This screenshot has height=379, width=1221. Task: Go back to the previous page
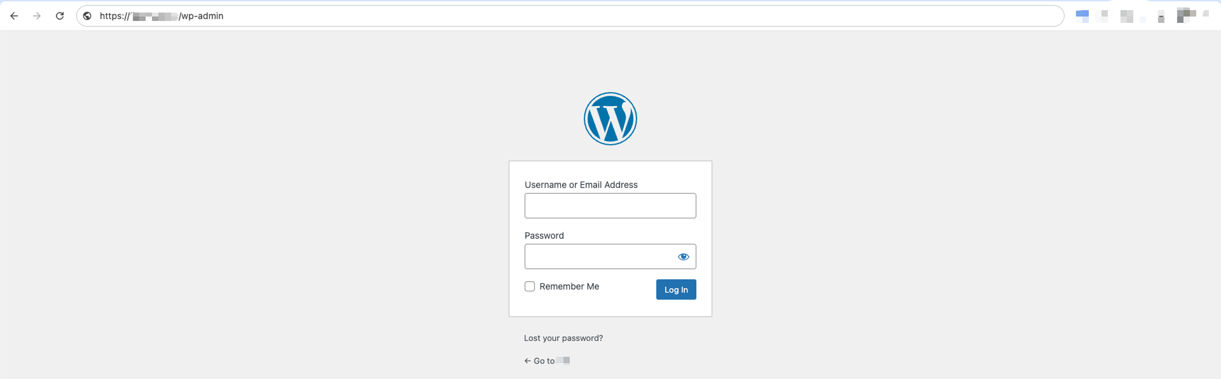[14, 16]
